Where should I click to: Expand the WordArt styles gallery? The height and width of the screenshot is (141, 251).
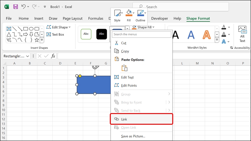pos(217,40)
